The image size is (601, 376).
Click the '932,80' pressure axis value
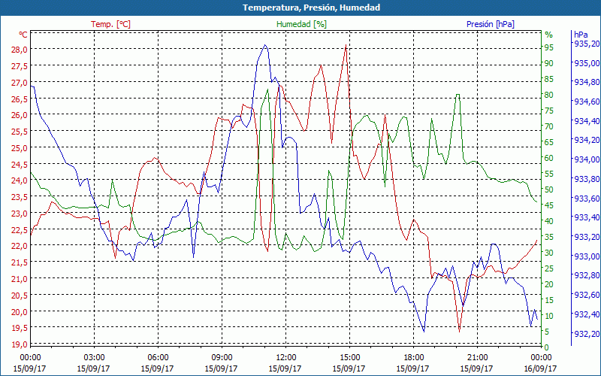coord(587,275)
